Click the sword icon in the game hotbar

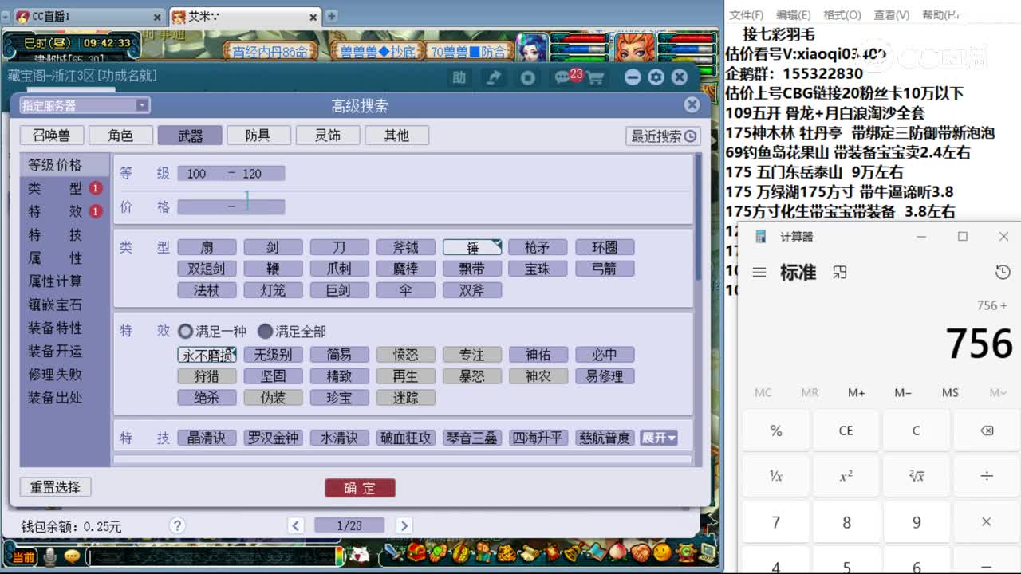[391, 551]
